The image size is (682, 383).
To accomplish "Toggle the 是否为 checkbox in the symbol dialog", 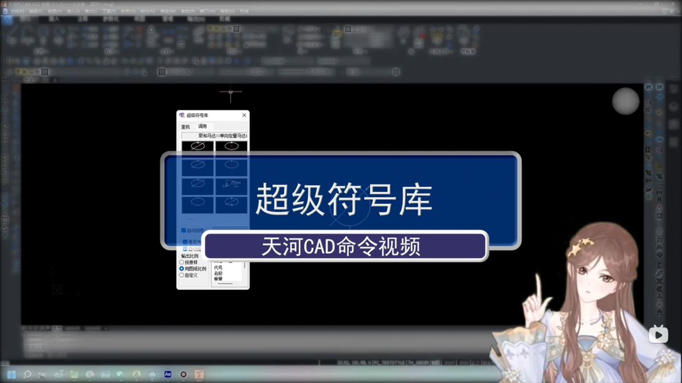I will tap(185, 242).
